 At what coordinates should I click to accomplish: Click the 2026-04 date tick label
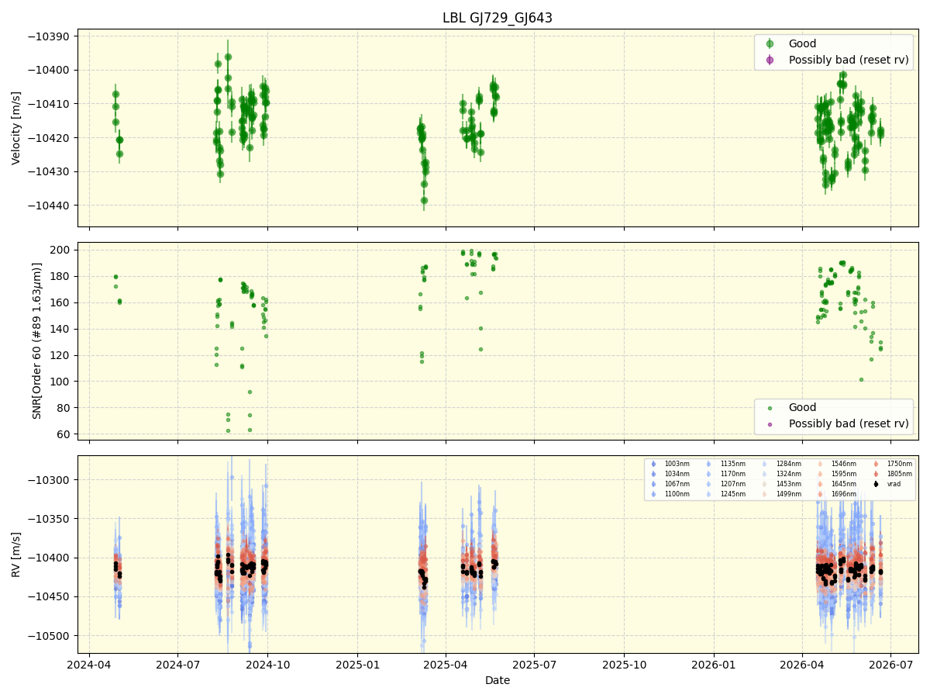[802, 665]
